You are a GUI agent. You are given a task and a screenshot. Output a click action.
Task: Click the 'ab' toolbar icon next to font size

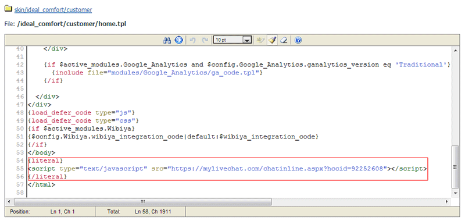tap(260, 40)
